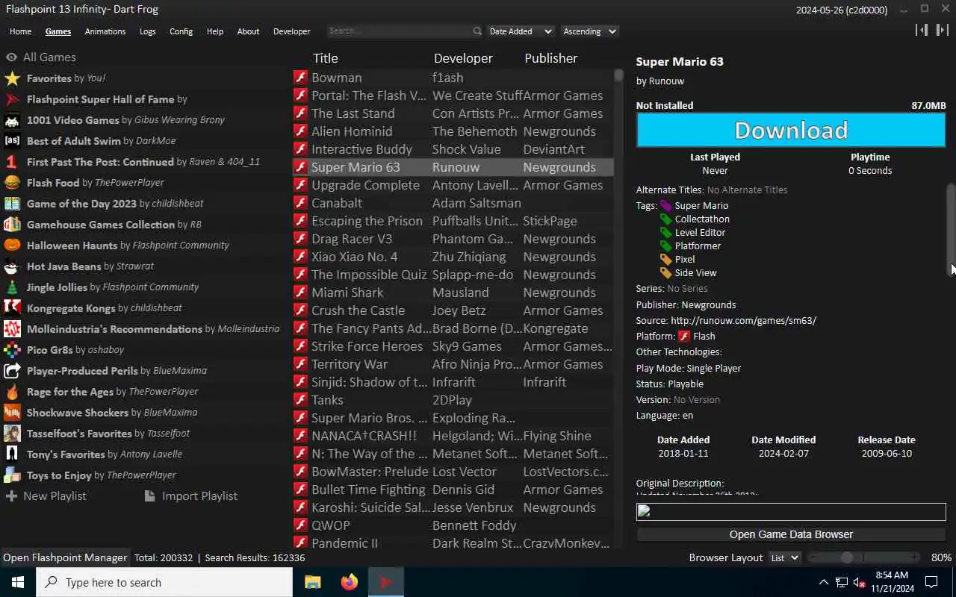Click the Hot Java Beans icon

tap(12, 266)
